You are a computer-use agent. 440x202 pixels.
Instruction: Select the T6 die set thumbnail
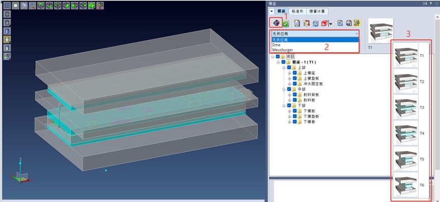pos(406,185)
